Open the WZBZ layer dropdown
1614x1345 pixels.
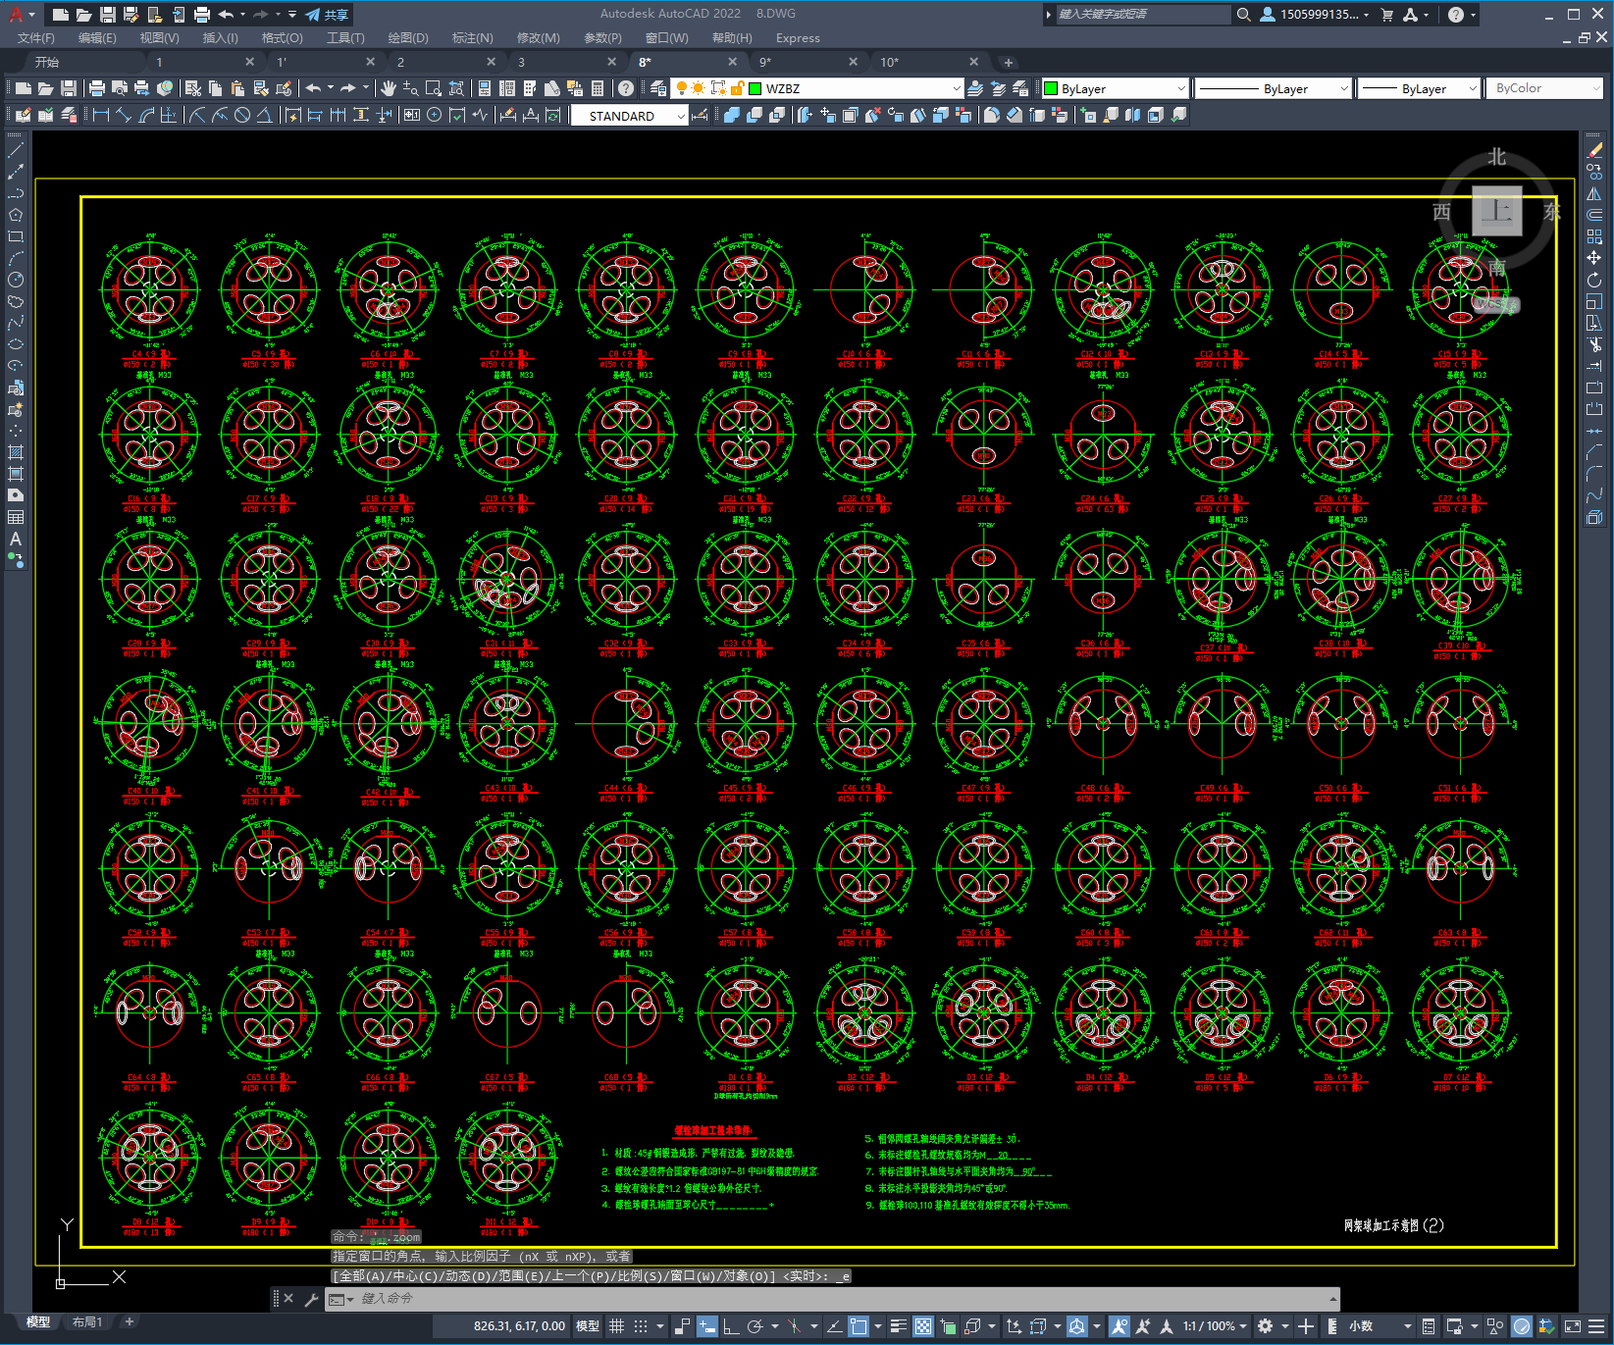[956, 88]
